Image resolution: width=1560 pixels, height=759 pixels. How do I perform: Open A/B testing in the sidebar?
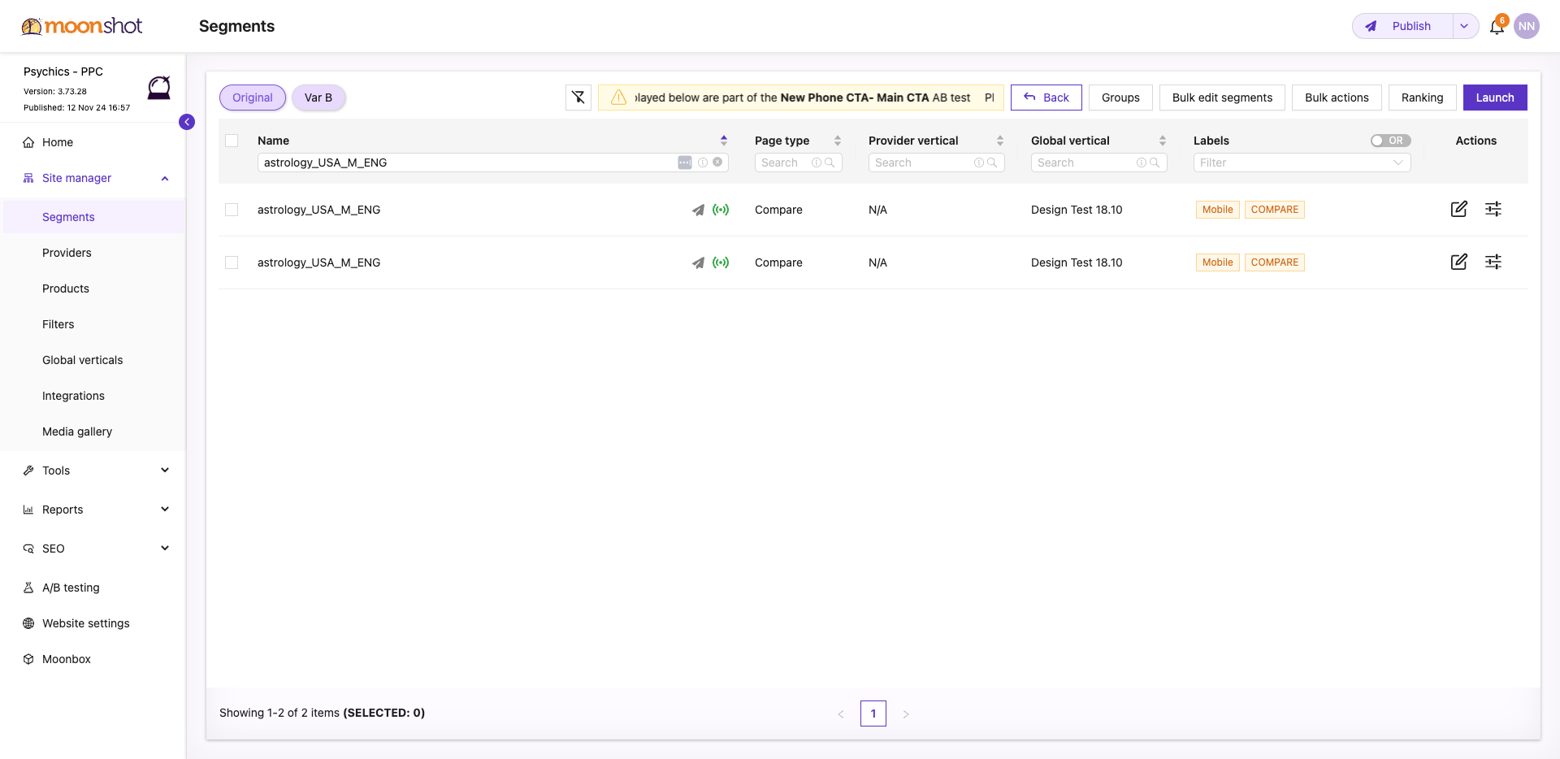point(71,588)
